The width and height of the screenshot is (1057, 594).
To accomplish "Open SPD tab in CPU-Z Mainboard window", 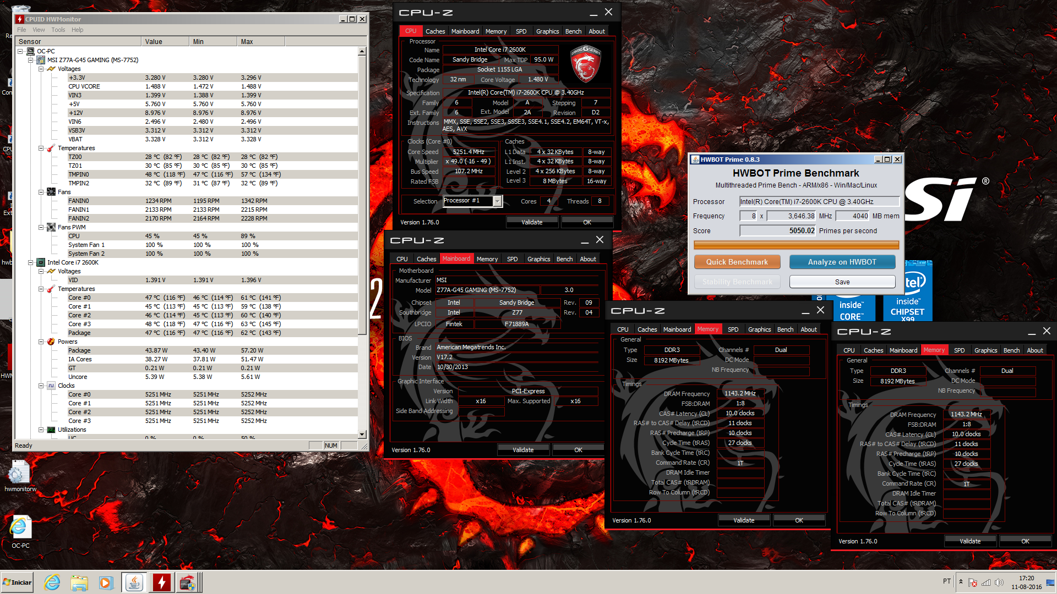I will tap(512, 259).
